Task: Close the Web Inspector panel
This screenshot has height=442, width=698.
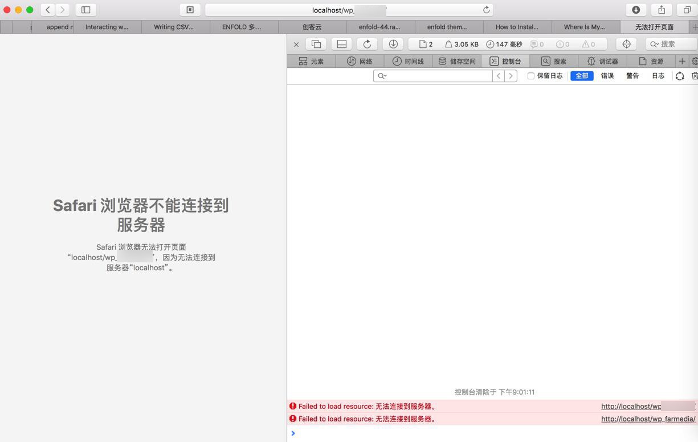Action: (296, 44)
